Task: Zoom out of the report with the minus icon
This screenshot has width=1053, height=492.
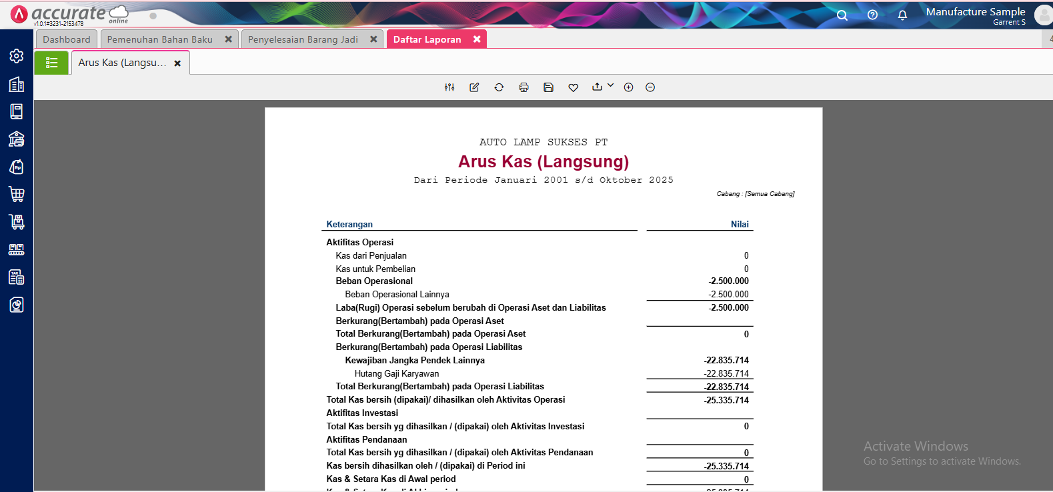Action: point(650,87)
